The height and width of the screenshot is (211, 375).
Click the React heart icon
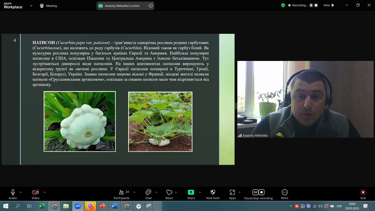click(x=169, y=192)
